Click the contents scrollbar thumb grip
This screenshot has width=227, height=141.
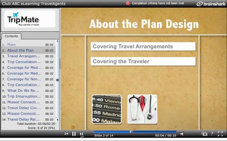pos(57,80)
